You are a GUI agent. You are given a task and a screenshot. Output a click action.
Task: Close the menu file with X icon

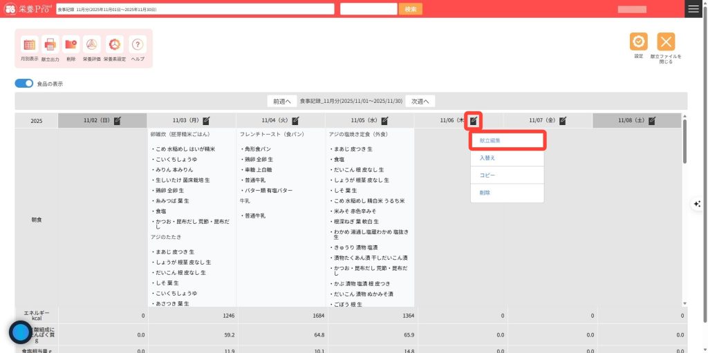click(x=666, y=41)
